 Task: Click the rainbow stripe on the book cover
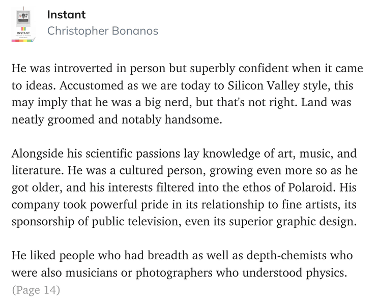22,41
